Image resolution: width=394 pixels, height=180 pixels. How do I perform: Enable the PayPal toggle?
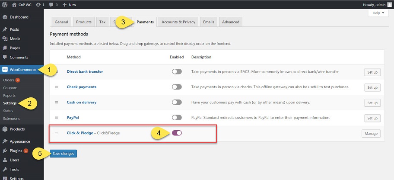point(177,118)
